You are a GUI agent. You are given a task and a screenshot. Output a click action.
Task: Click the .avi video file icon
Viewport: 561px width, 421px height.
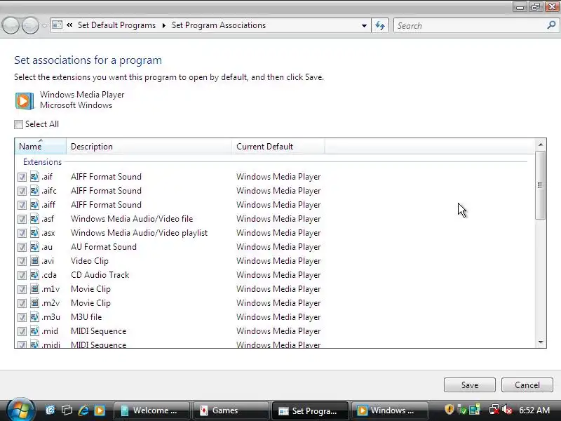[x=34, y=260]
